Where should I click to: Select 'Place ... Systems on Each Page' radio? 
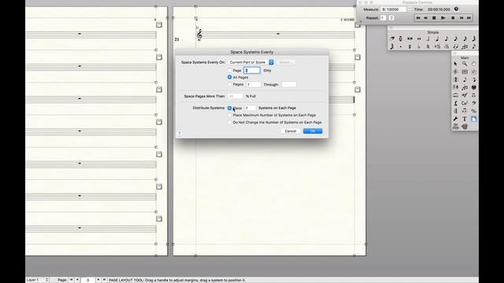[x=229, y=108]
